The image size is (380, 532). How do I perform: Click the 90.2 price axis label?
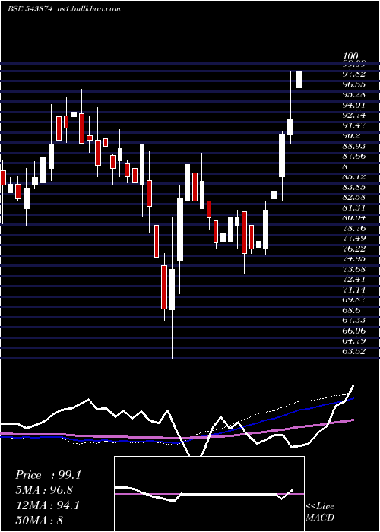tap(351, 136)
